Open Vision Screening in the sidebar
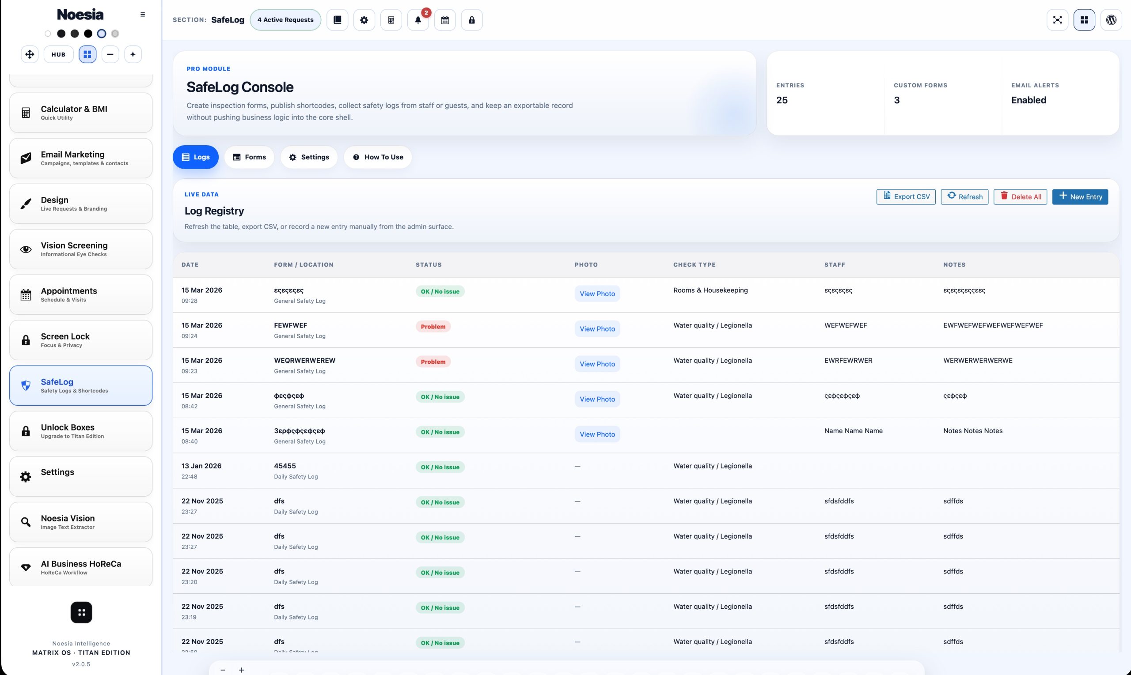Viewport: 1131px width, 675px height. pyautogui.click(x=80, y=249)
